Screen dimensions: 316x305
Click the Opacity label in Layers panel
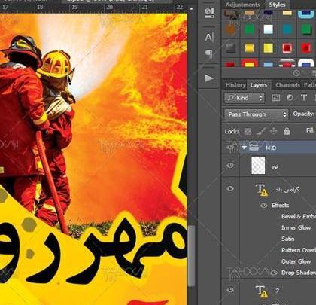303,114
